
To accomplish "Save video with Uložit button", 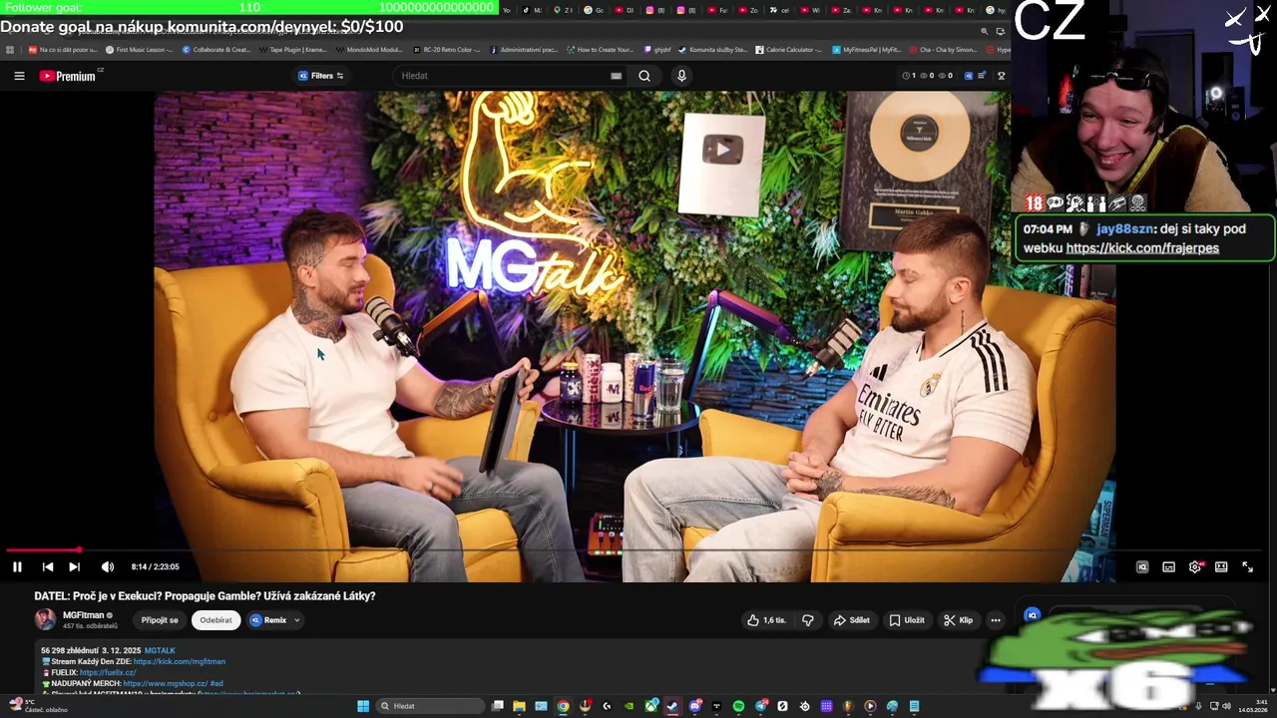I will pos(907,620).
